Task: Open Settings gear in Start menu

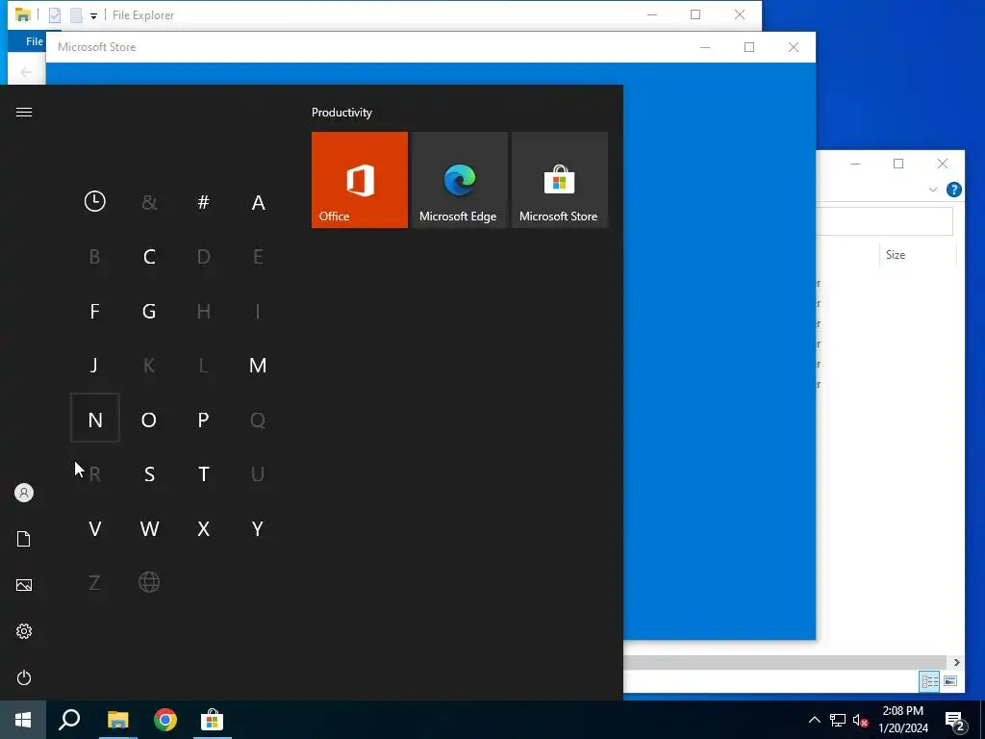Action: click(x=24, y=631)
